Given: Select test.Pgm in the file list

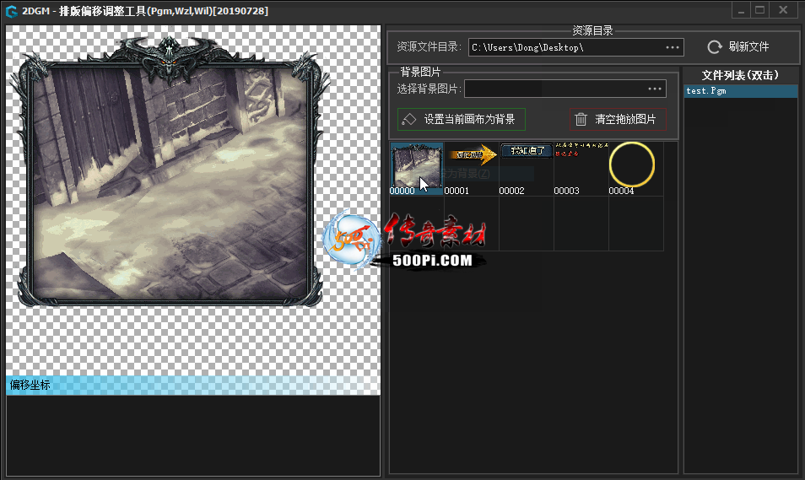Looking at the screenshot, I should click(741, 91).
